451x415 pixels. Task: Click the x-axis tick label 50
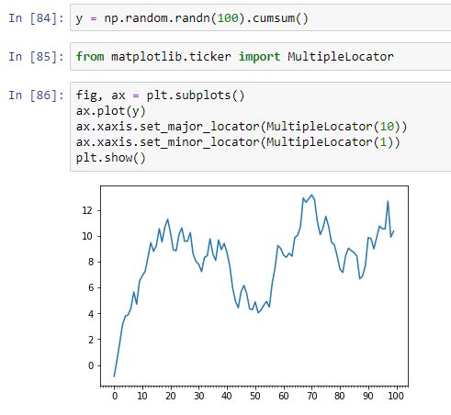(x=255, y=396)
